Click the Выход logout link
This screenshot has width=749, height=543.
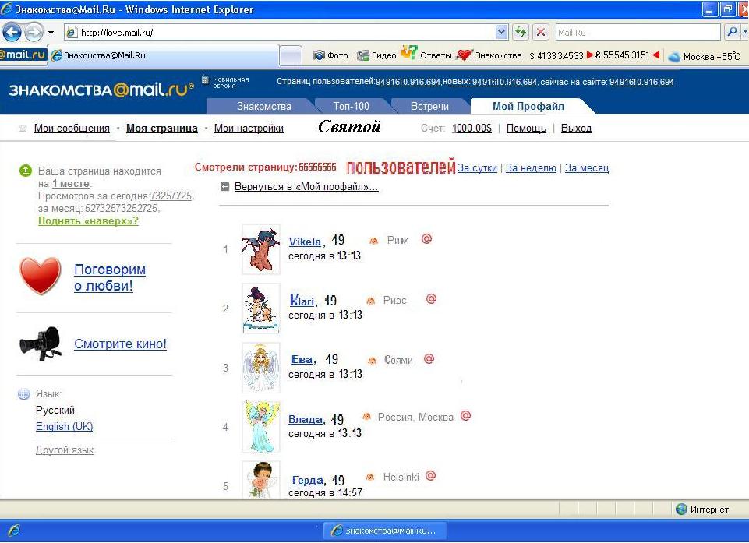click(576, 128)
